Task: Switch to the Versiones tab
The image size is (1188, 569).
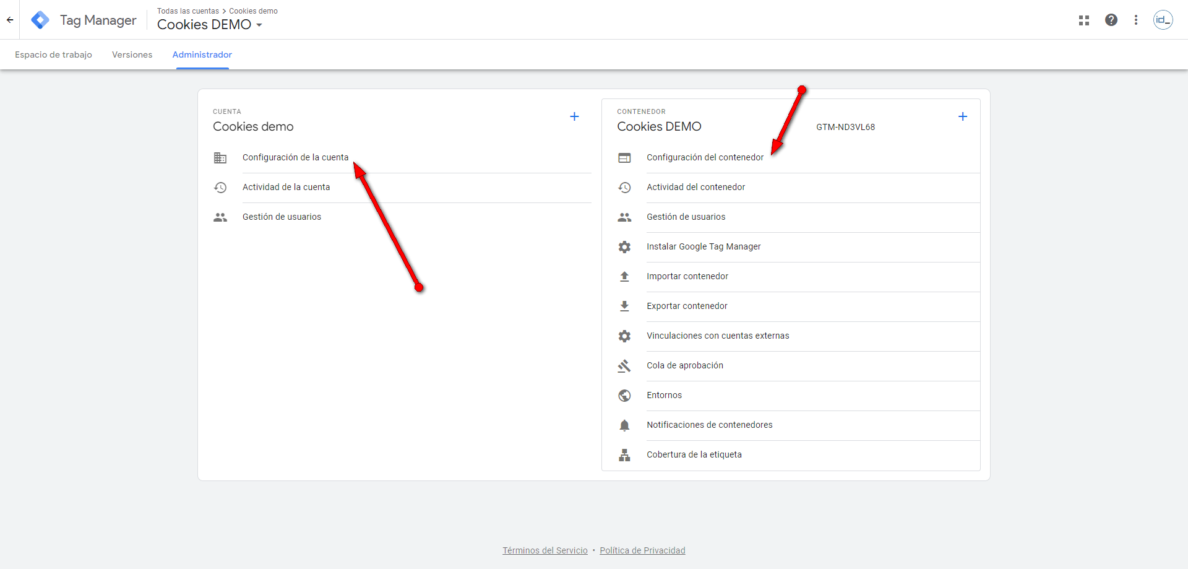Action: pos(132,54)
